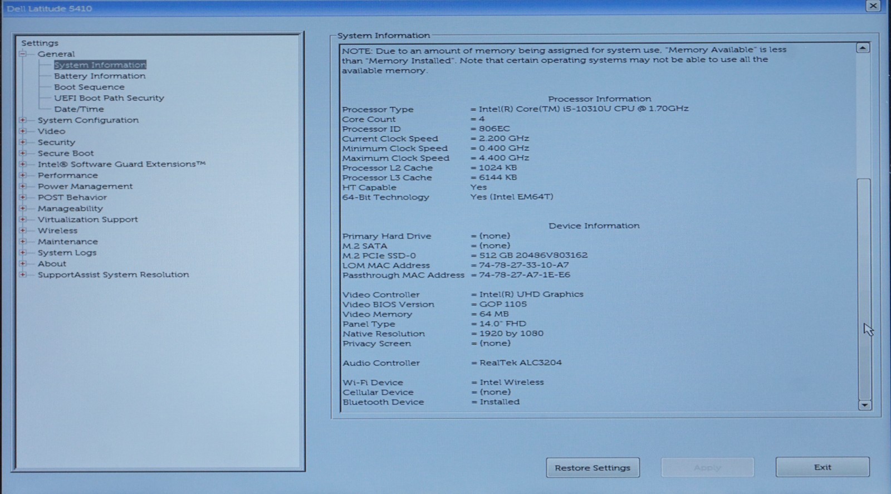The width and height of the screenshot is (891, 494).
Task: Expand Intel Software Guard Extensions node
Action: pos(23,164)
